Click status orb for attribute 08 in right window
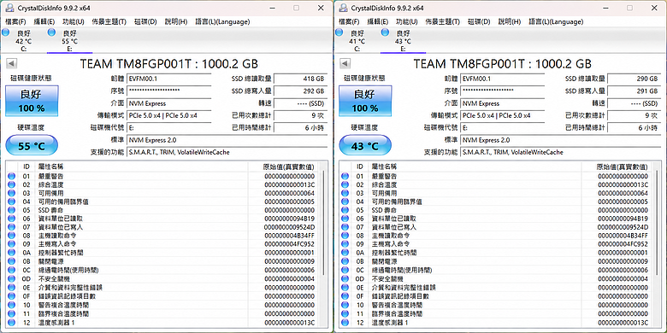This screenshot has height=333, width=667. click(x=345, y=236)
